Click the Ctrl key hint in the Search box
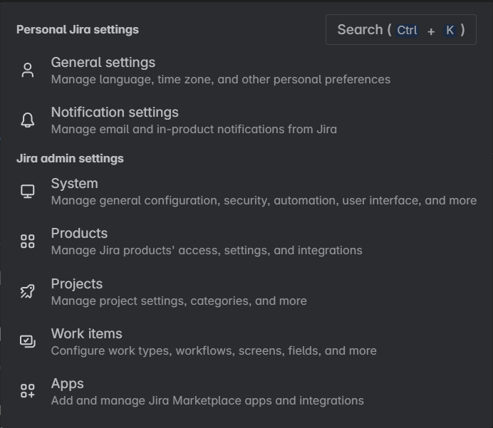Screen dimensions: 493x428 click(408, 31)
